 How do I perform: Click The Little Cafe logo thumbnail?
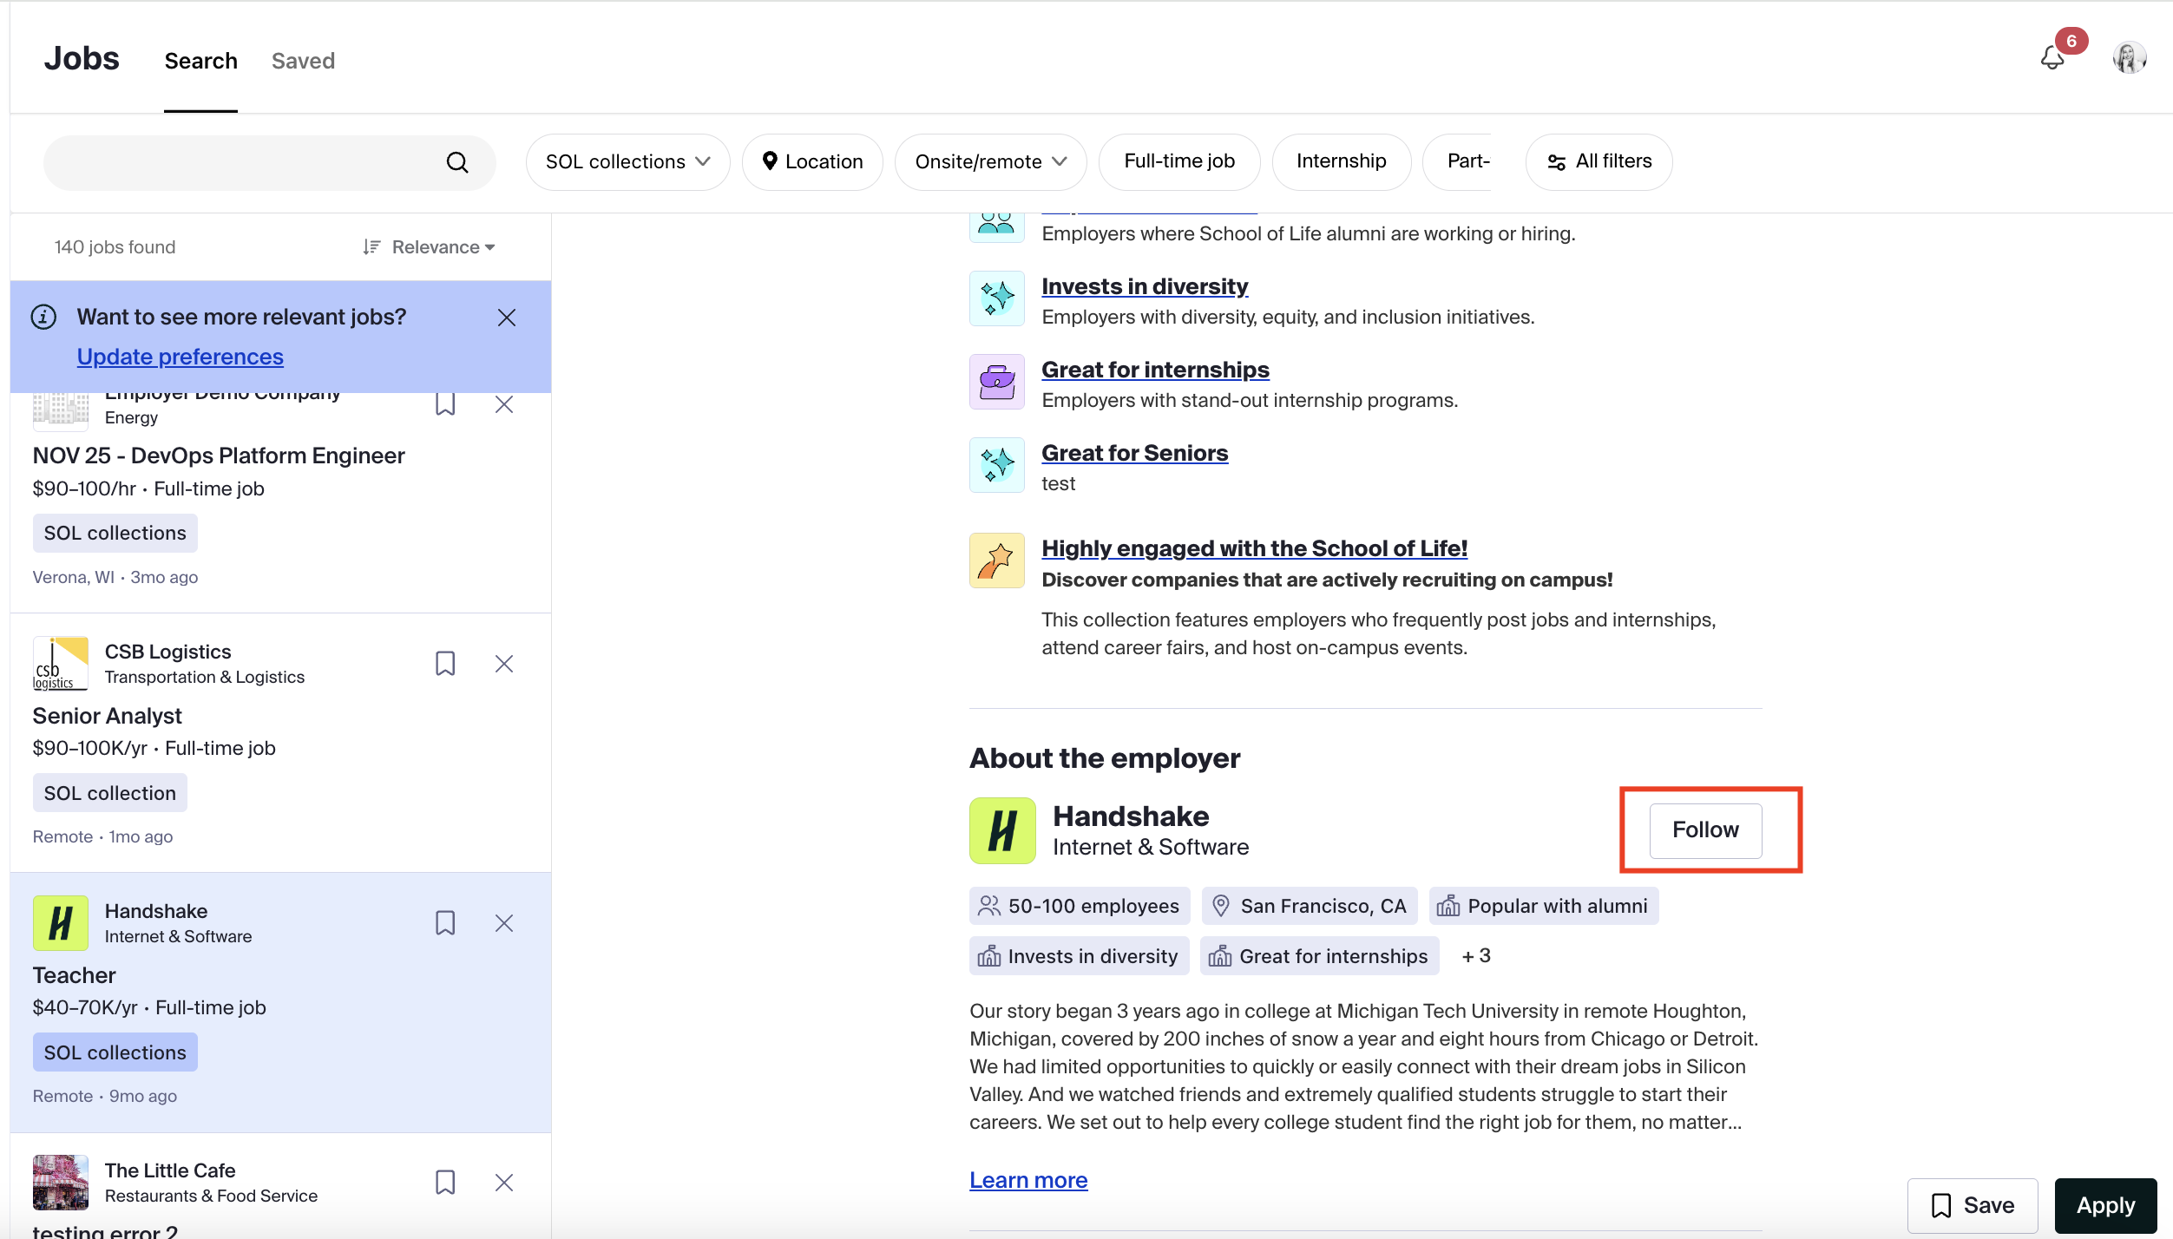61,1183
